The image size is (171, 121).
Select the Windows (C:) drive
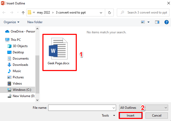(17, 90)
